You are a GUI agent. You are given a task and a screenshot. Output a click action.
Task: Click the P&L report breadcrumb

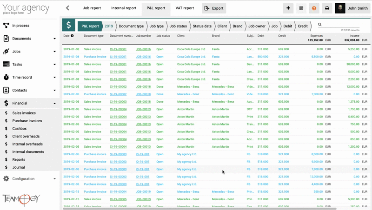(90, 26)
